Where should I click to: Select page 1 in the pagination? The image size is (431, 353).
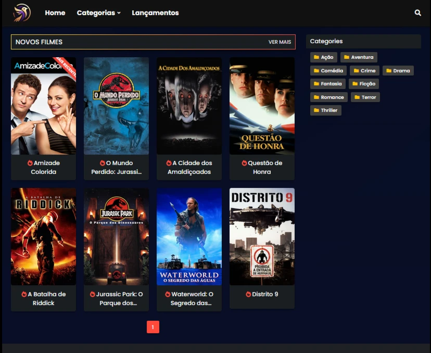pyautogui.click(x=153, y=327)
